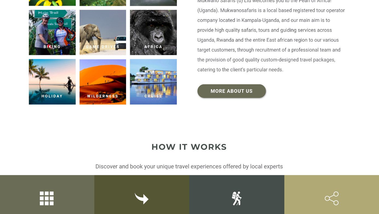The width and height of the screenshot is (379, 214).
Task: Open the Biking tour thumbnail
Action: click(x=52, y=33)
